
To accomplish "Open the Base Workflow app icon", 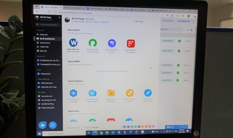I will pyautogui.click(x=112, y=43).
